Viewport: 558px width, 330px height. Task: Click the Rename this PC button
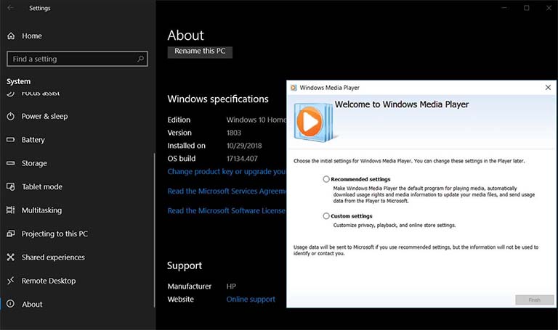200,51
